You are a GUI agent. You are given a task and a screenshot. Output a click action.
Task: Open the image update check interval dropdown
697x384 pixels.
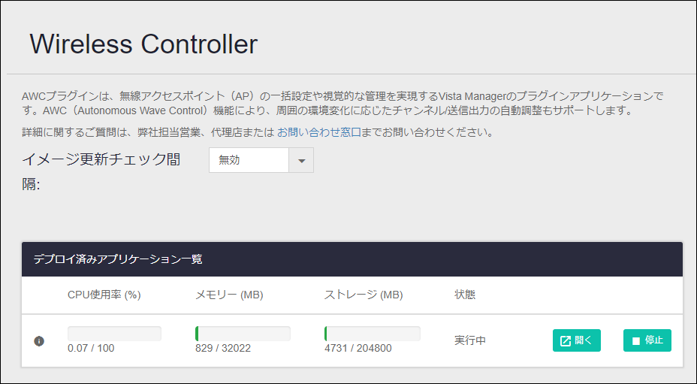point(261,160)
